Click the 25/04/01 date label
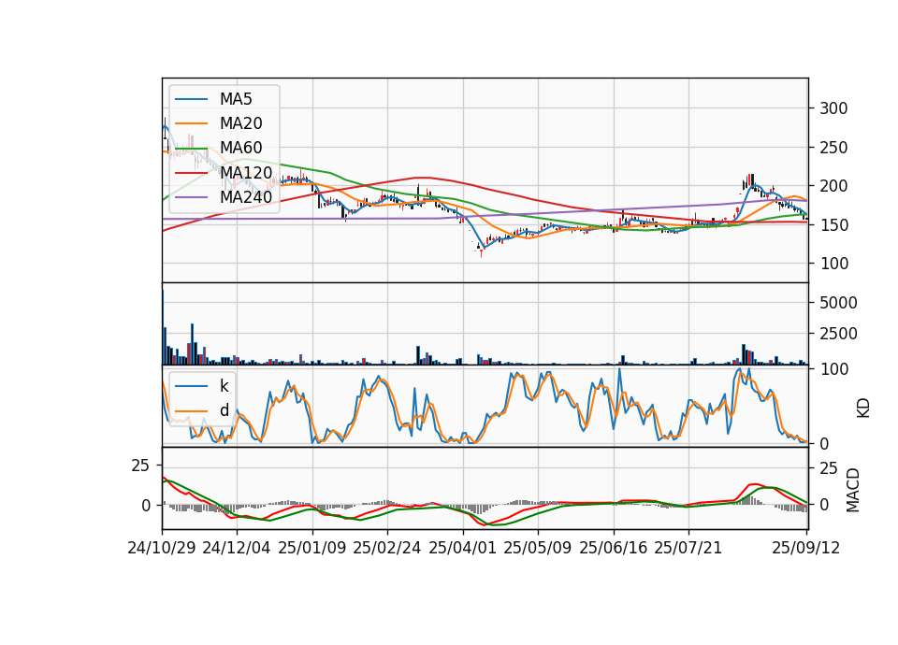This screenshot has width=898, height=645. point(462,548)
